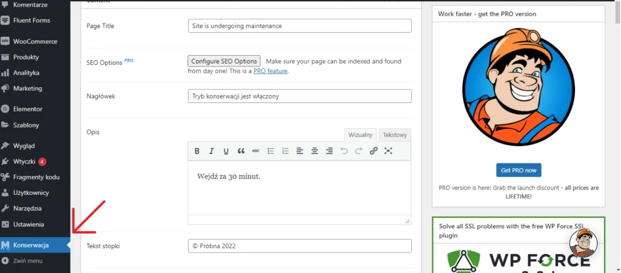Toggle fullscreen distraction-free editor mode
This screenshot has width=621, height=273.
pyautogui.click(x=388, y=151)
